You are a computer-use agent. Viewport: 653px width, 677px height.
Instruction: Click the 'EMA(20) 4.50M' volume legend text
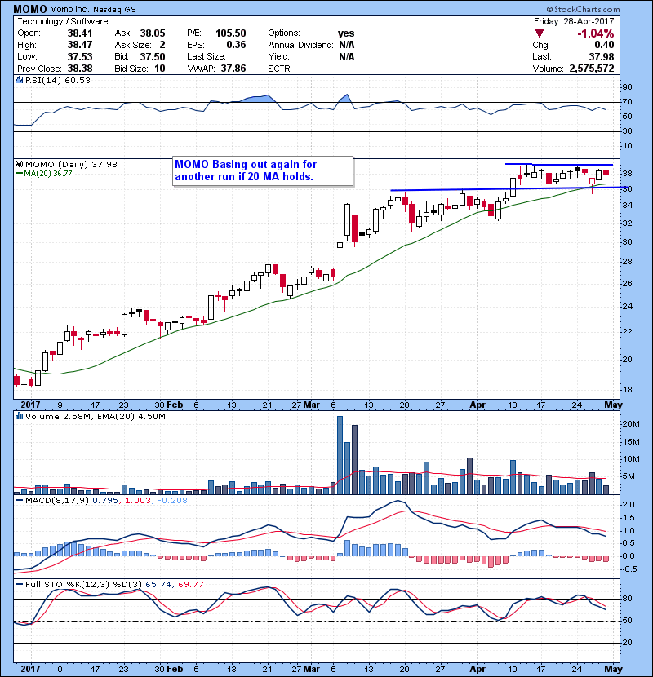[131, 417]
